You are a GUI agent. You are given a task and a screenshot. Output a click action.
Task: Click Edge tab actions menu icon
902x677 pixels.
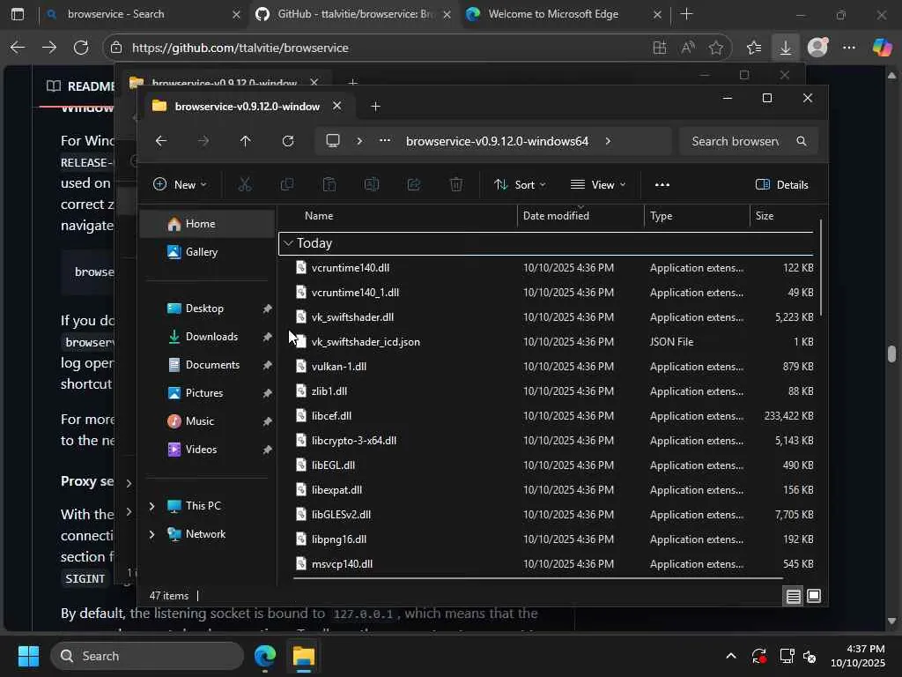[x=18, y=14]
